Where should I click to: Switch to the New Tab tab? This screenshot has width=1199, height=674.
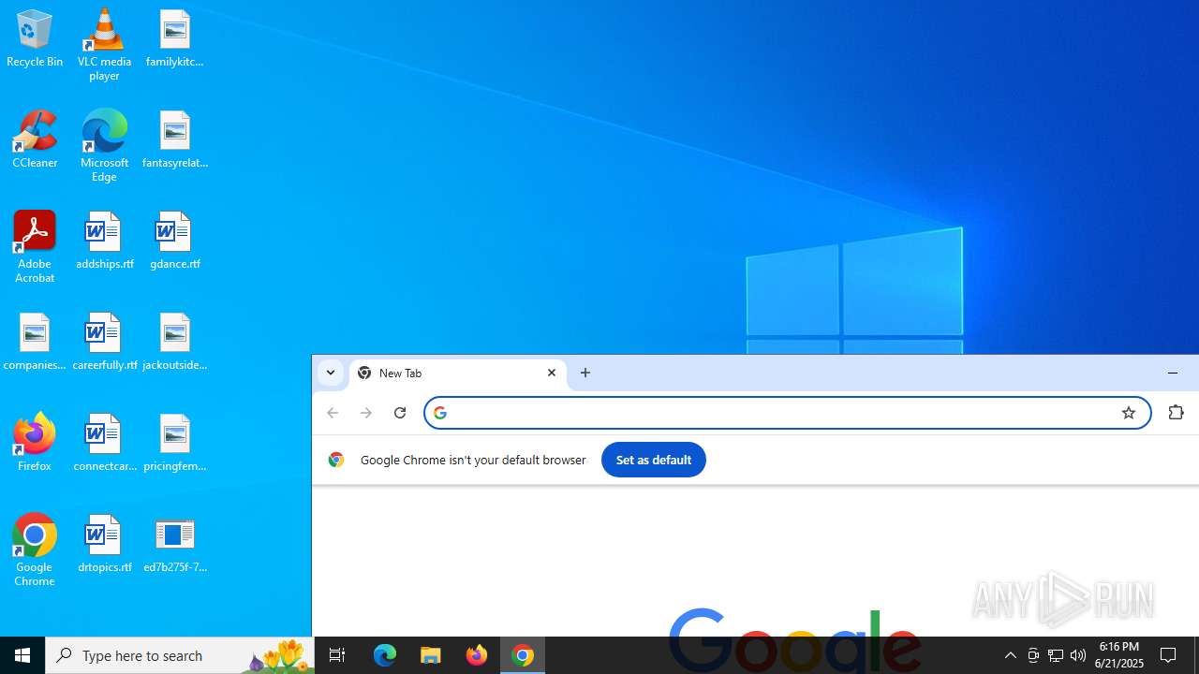458,373
